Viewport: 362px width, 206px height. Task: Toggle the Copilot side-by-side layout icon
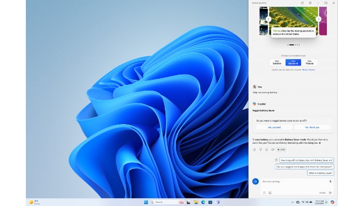[326, 3]
